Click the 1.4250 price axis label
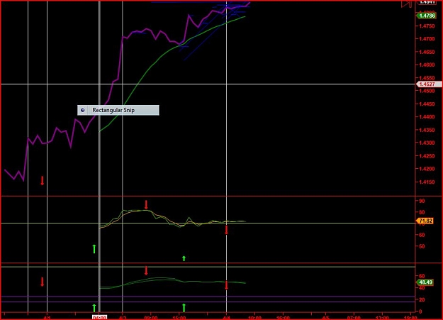The image size is (443, 320). pos(427,156)
